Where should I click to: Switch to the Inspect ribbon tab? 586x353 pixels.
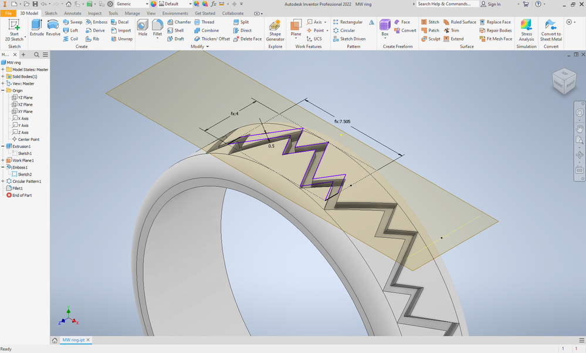tap(94, 13)
